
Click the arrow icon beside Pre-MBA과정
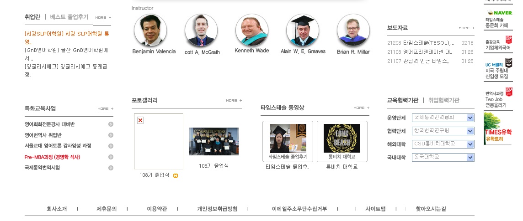111,157
